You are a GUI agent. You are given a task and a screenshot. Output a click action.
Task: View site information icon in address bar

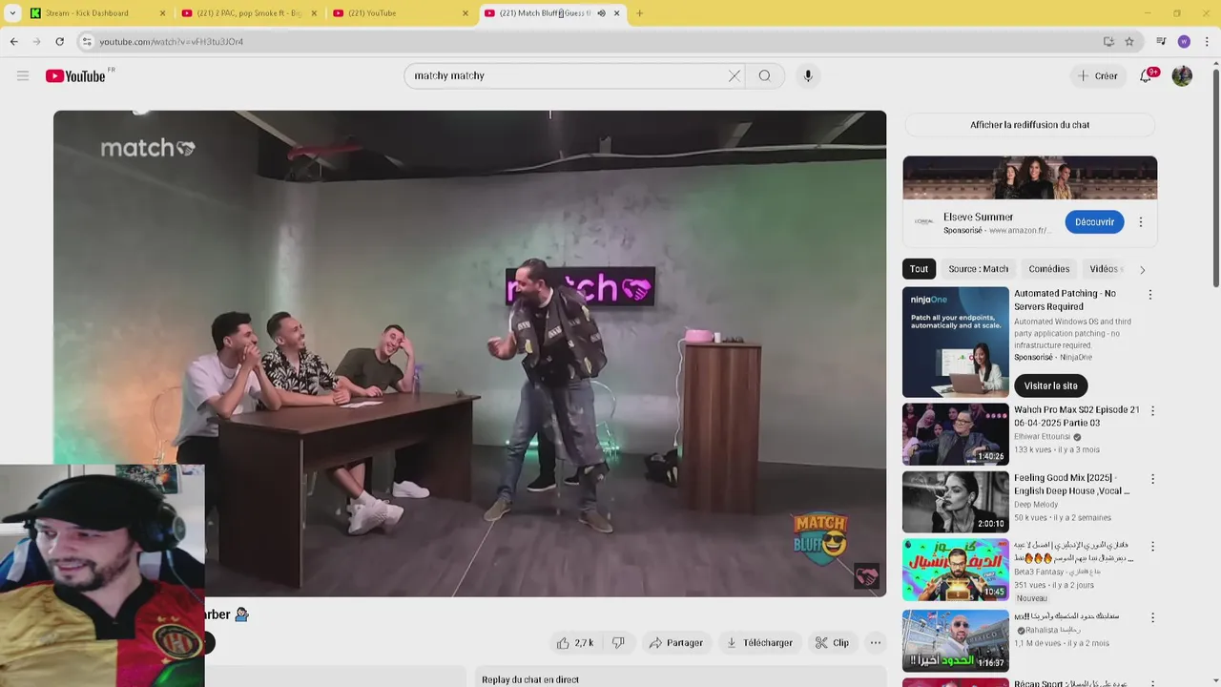(87, 41)
